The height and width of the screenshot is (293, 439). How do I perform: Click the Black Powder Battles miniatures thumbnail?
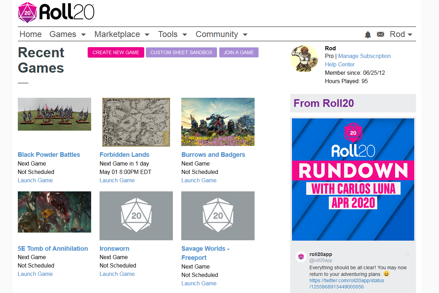point(54,114)
